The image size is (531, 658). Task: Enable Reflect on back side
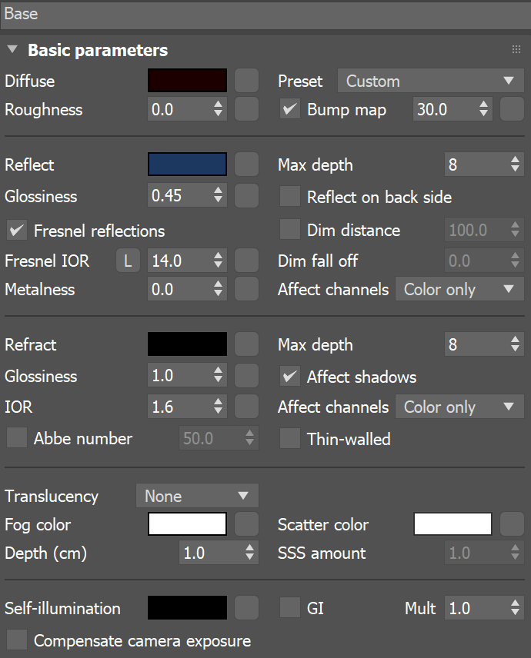pyautogui.click(x=290, y=198)
